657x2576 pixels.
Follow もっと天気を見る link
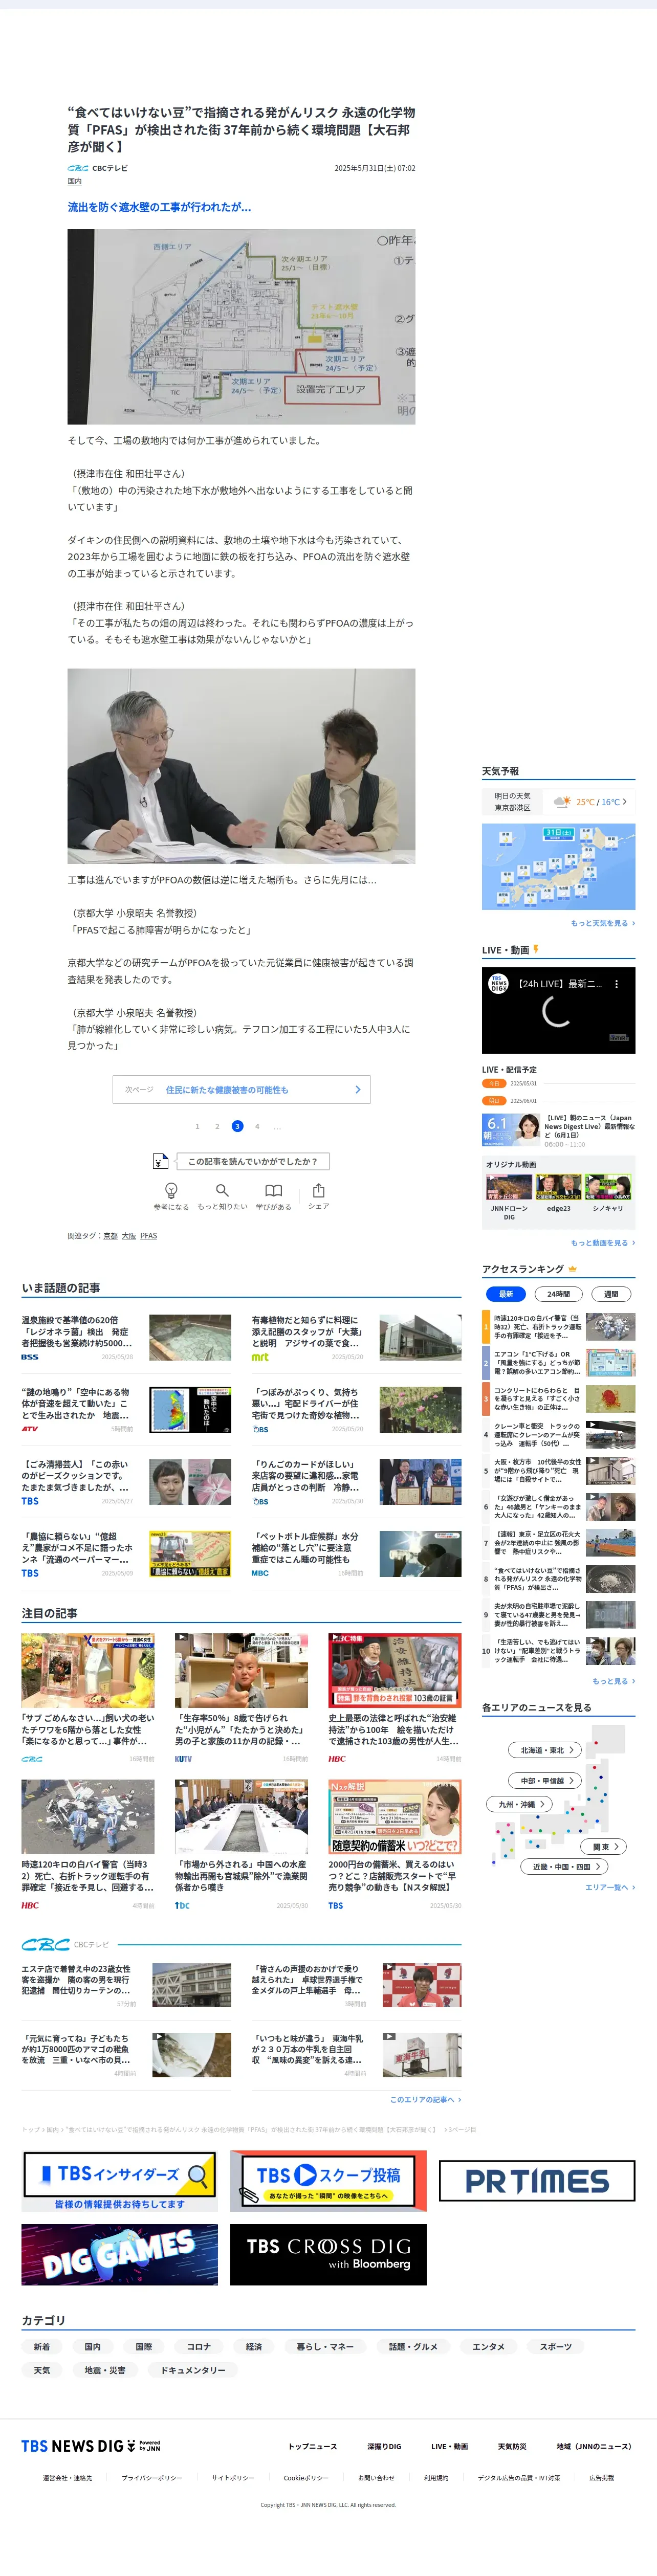point(602,923)
